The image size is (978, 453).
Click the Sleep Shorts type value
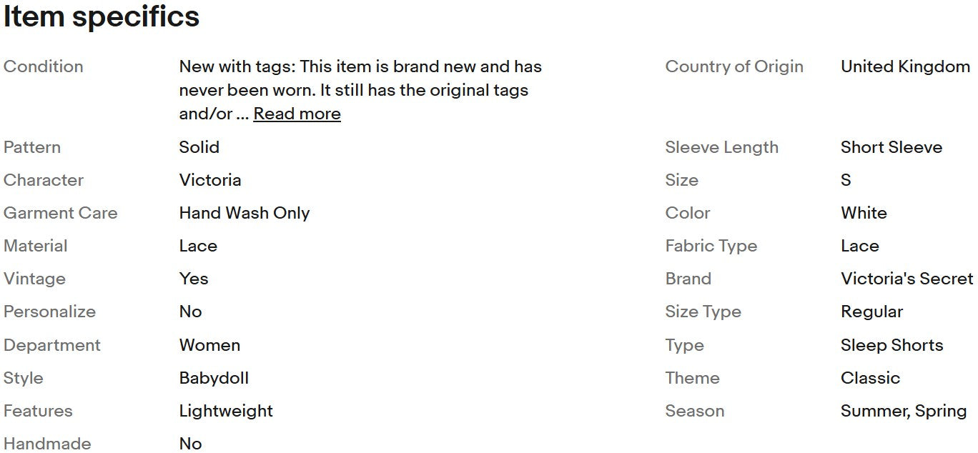tap(891, 345)
